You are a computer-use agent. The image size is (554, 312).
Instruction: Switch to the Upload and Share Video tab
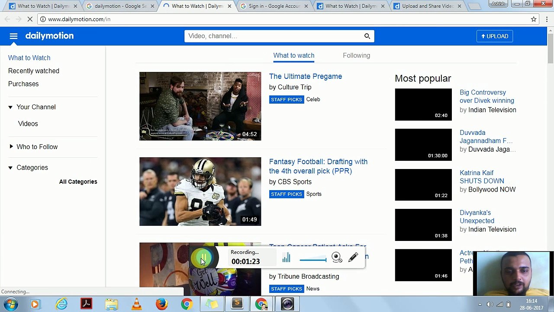click(427, 6)
